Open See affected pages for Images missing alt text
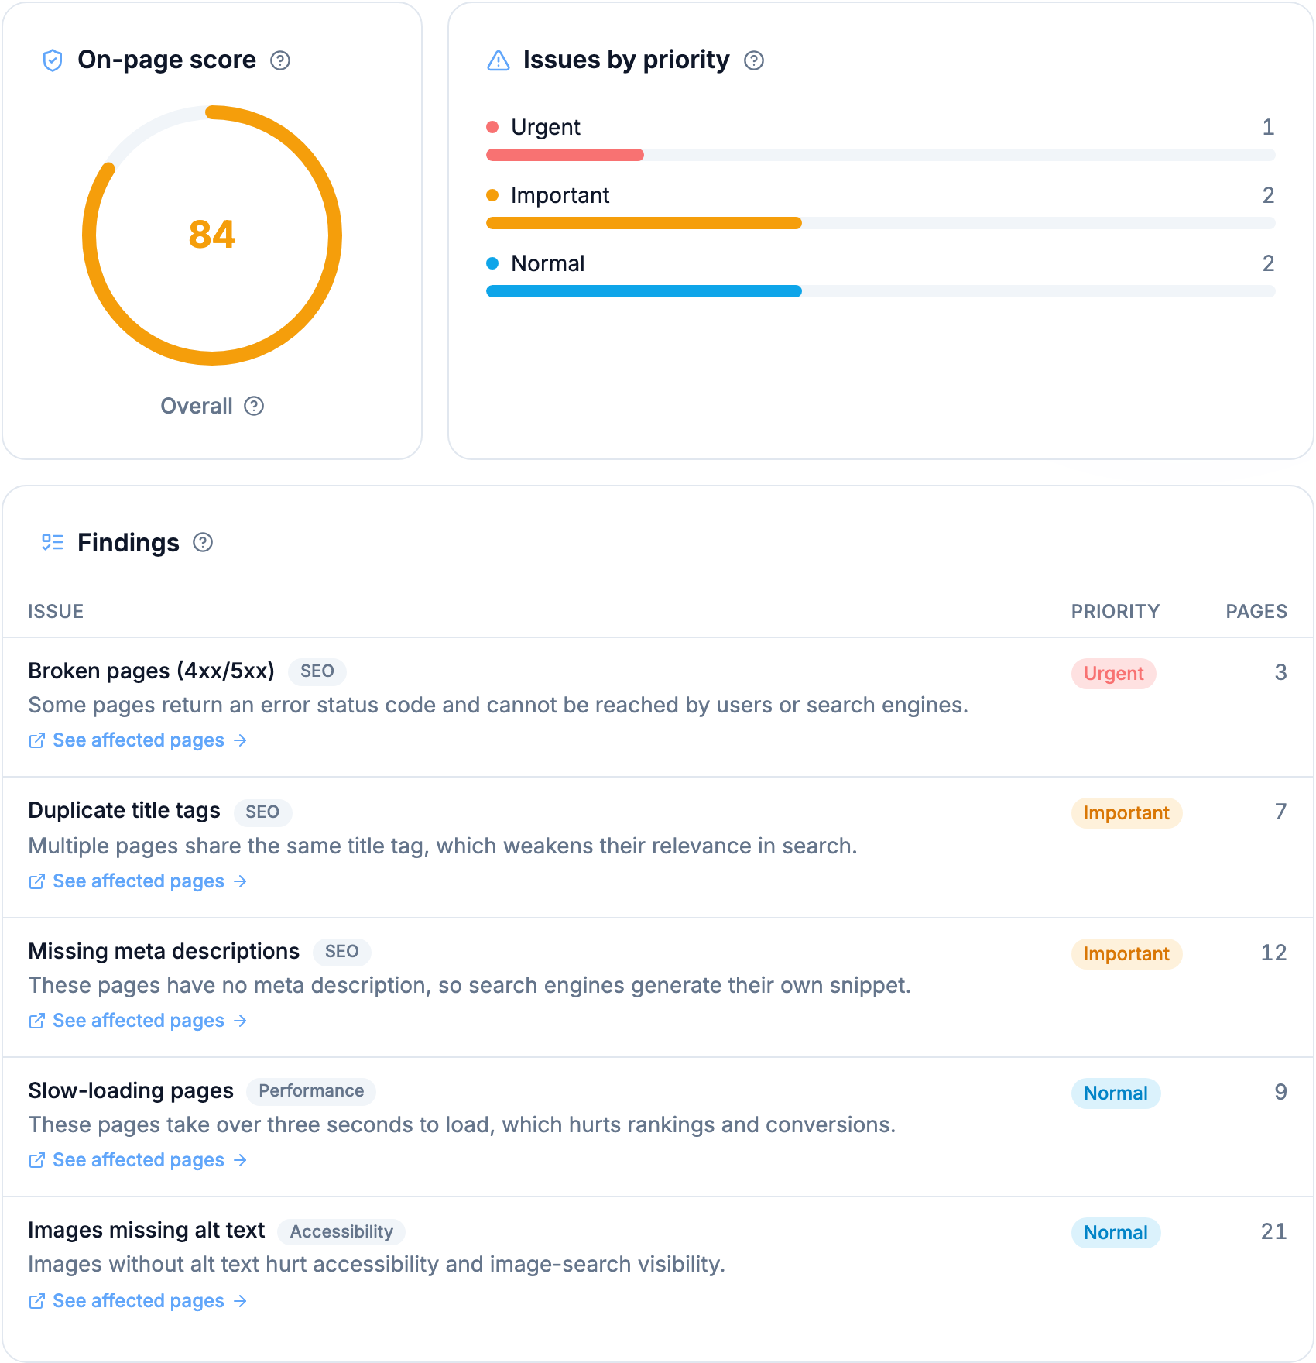 click(x=139, y=1301)
